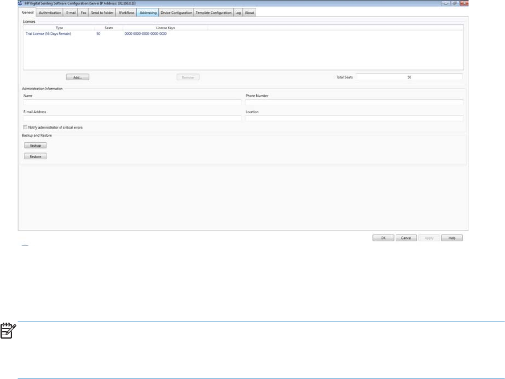
Task: Click the License Keys column header
Action: (x=165, y=28)
